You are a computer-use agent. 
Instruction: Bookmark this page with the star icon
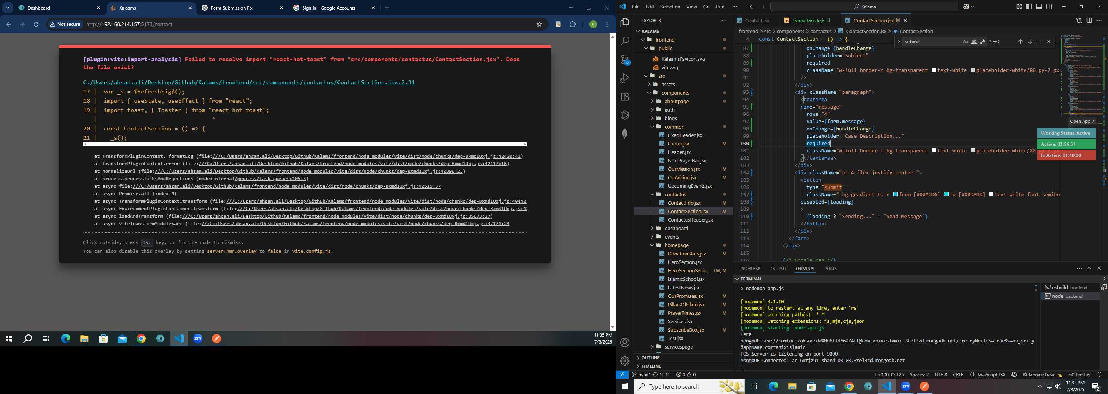539,25
